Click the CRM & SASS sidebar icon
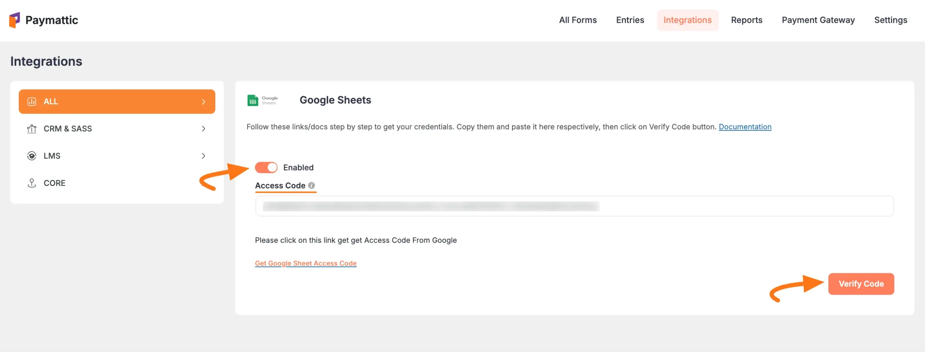The width and height of the screenshot is (925, 352). pos(32,129)
